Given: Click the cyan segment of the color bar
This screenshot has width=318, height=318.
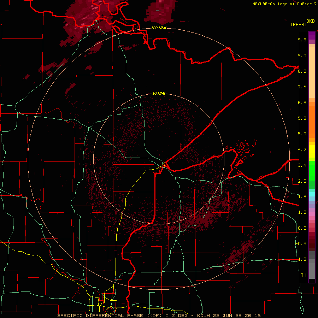Looking at the screenshot, I should [312, 194].
